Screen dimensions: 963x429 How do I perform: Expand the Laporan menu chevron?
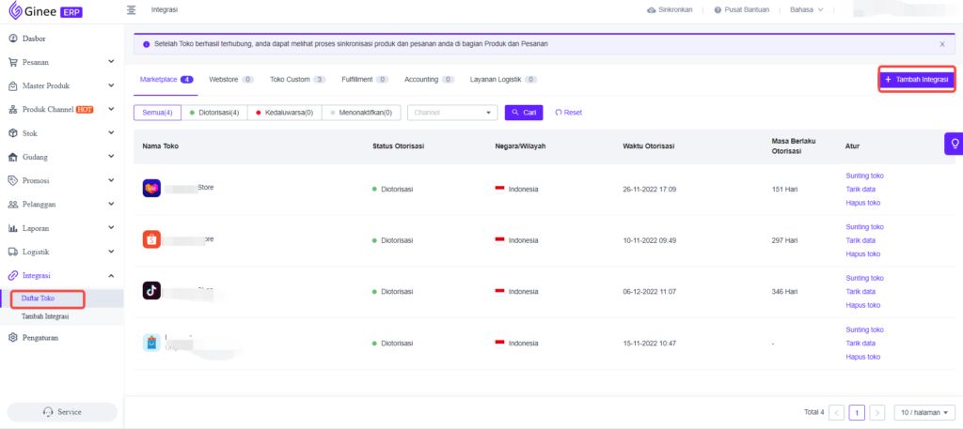point(111,227)
